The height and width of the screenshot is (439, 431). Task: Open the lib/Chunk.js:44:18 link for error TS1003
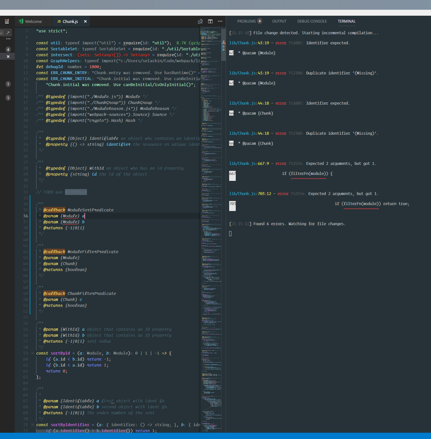(x=249, y=103)
